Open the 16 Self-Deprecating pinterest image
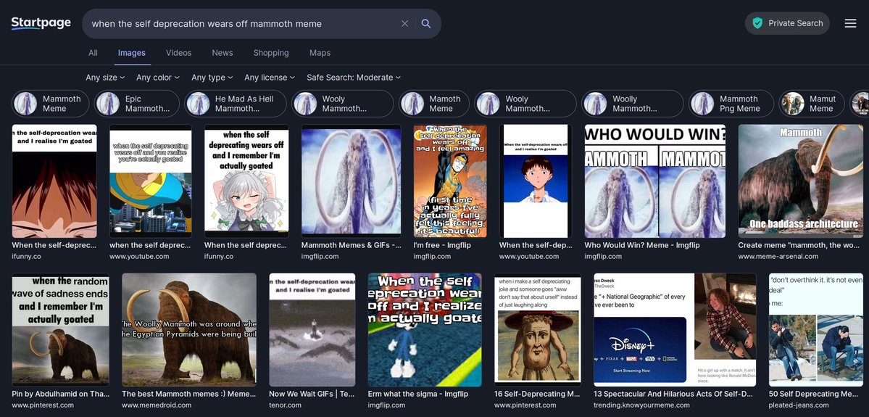 [538, 330]
